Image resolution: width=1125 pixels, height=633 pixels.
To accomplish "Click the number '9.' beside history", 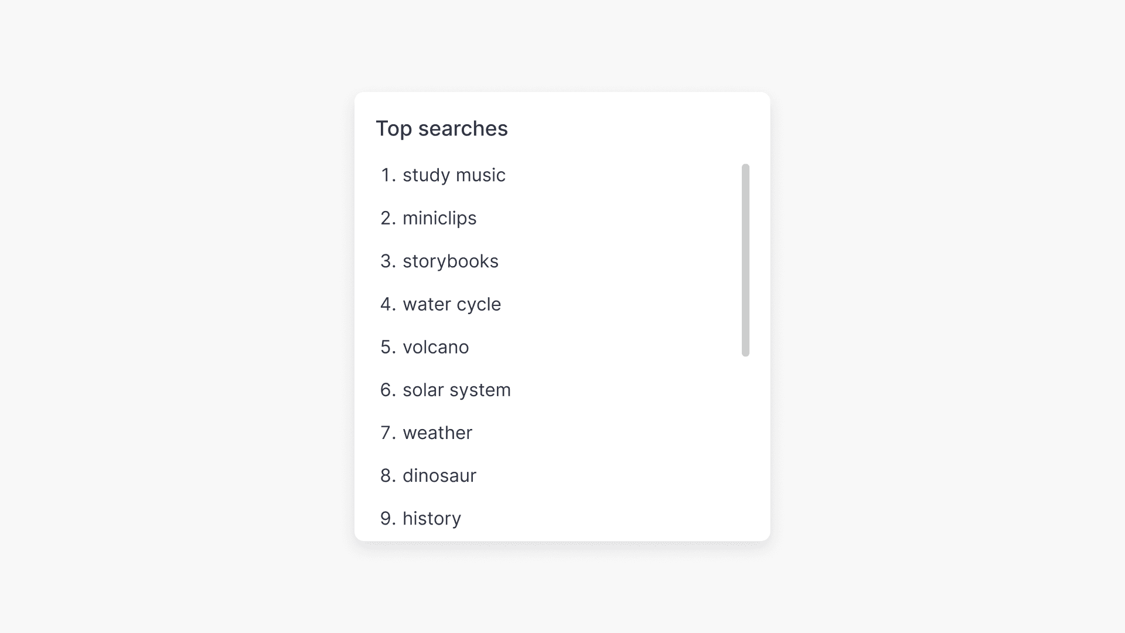I will pyautogui.click(x=387, y=518).
